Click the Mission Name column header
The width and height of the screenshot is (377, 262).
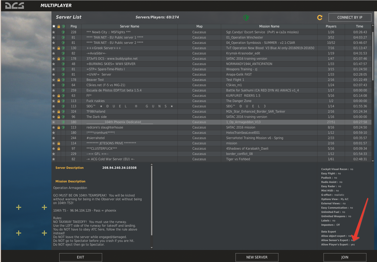click(x=269, y=26)
